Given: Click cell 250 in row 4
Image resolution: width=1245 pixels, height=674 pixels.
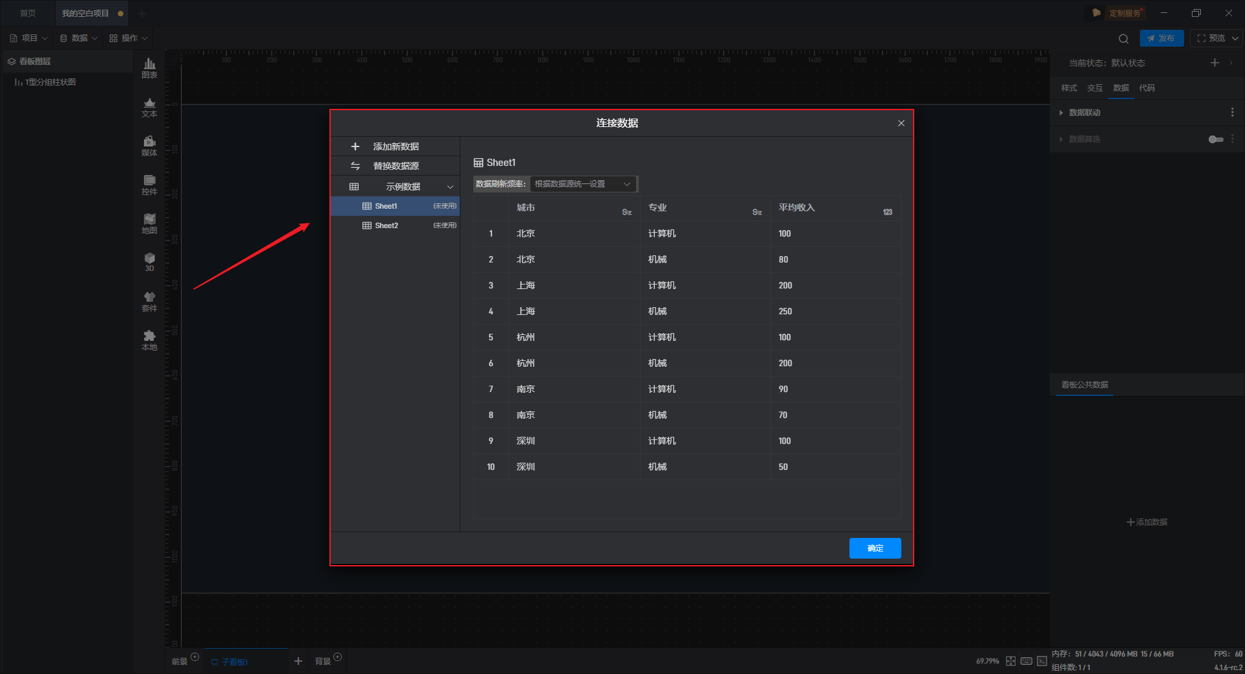Looking at the screenshot, I should tap(785, 311).
